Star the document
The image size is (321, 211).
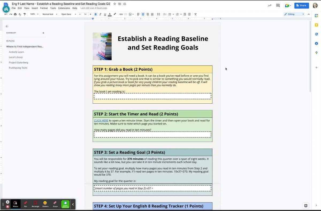tap(115, 4)
